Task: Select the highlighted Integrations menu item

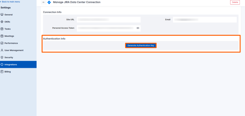Action: 18,64
